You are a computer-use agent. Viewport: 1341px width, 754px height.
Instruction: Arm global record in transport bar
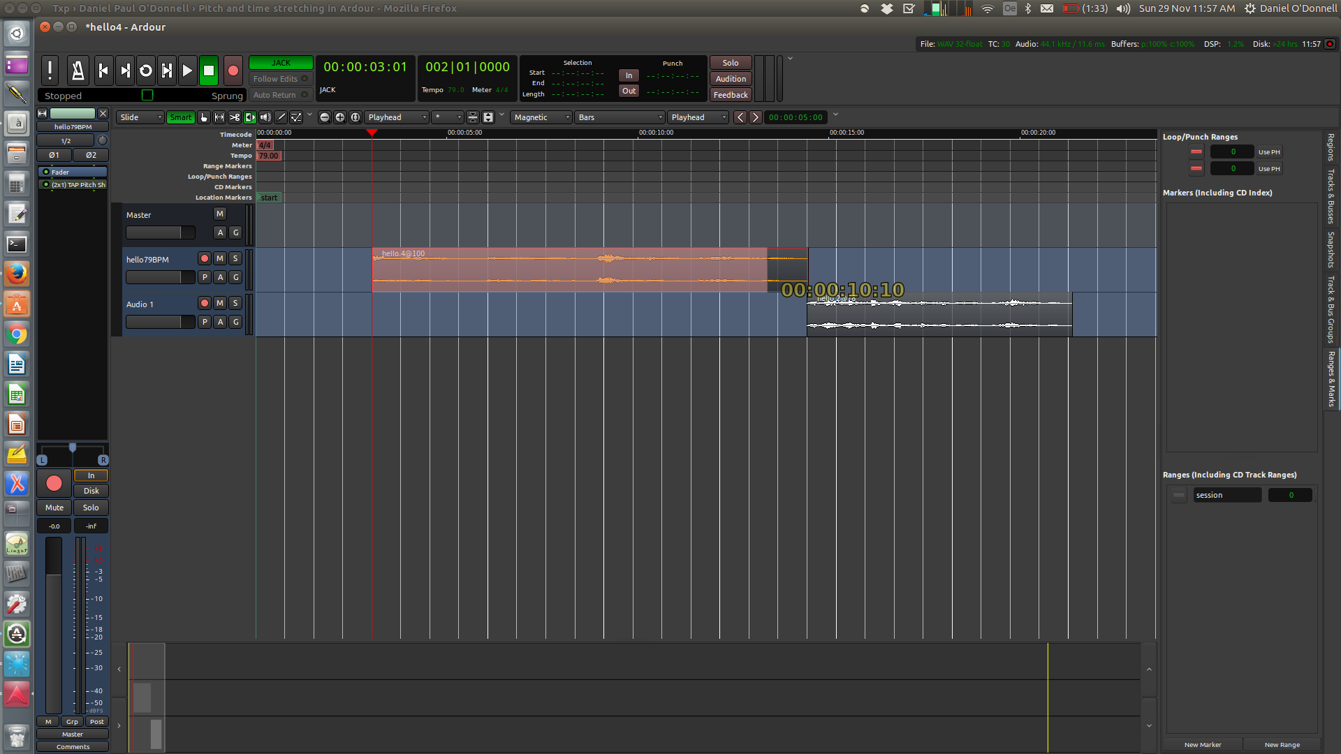coord(233,70)
